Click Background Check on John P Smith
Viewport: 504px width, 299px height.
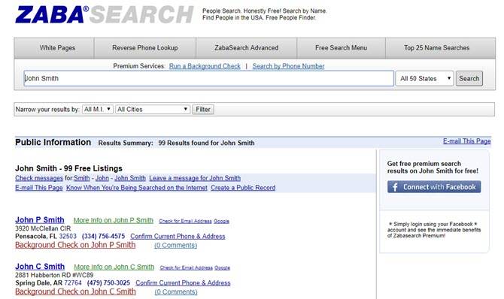(75, 245)
